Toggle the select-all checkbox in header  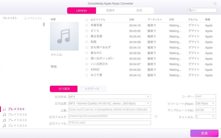pos(87,20)
